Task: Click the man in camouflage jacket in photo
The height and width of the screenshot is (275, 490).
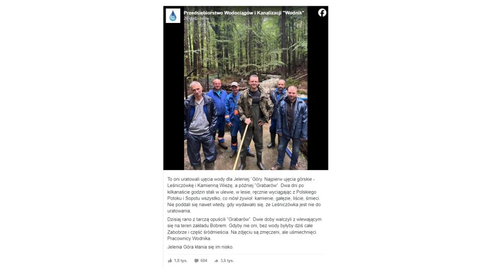Action: [254, 122]
